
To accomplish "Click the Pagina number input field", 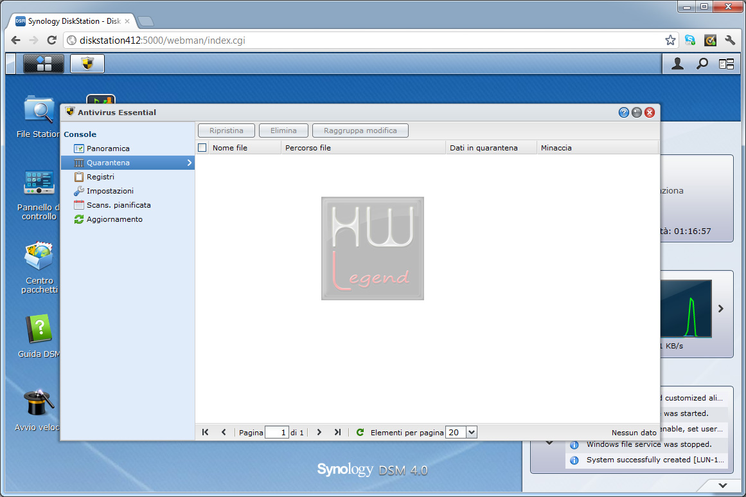I will (277, 432).
